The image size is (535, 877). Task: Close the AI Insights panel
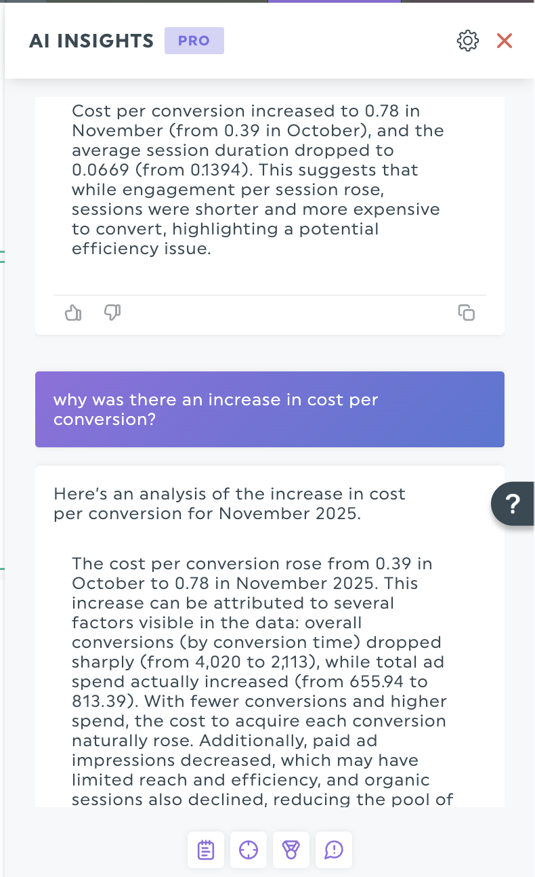[505, 41]
